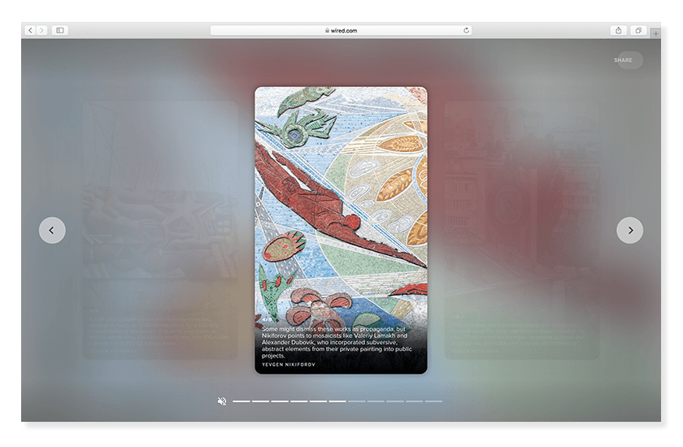
Task: Open the Safari share menu
Action: pyautogui.click(x=619, y=30)
